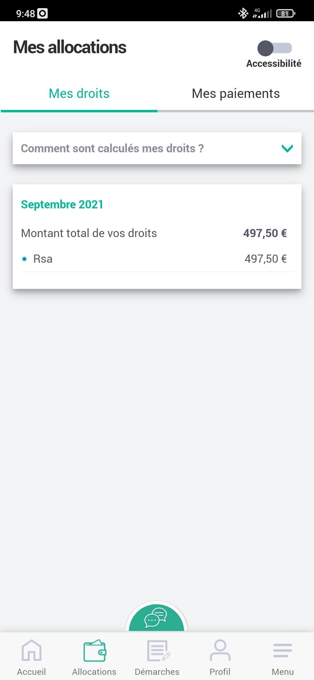Open the hamburger Menu icon
This screenshot has height=680, width=314.
(283, 650)
